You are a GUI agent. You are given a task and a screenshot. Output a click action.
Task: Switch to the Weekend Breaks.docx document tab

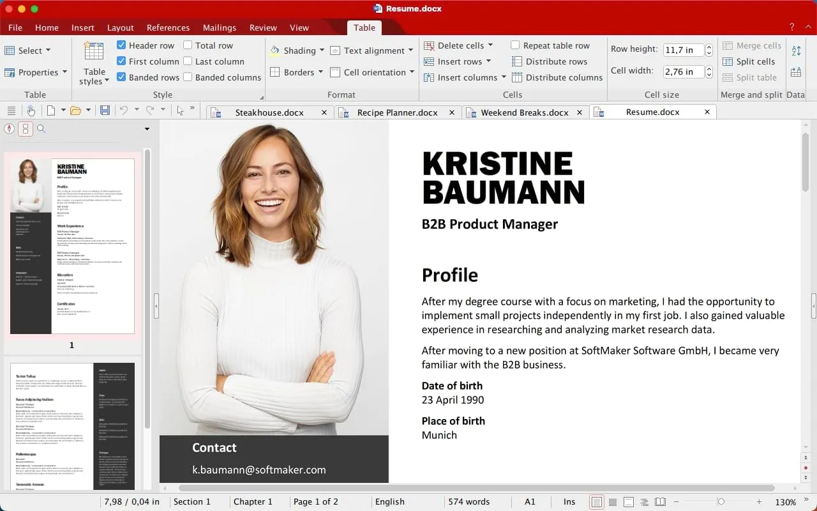click(x=525, y=112)
